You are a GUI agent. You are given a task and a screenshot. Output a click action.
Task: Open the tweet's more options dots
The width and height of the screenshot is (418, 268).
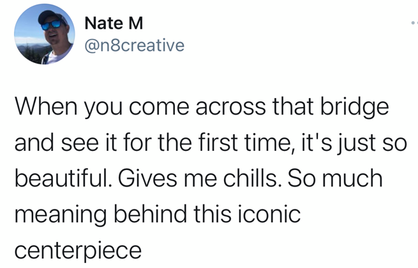tap(415, 23)
